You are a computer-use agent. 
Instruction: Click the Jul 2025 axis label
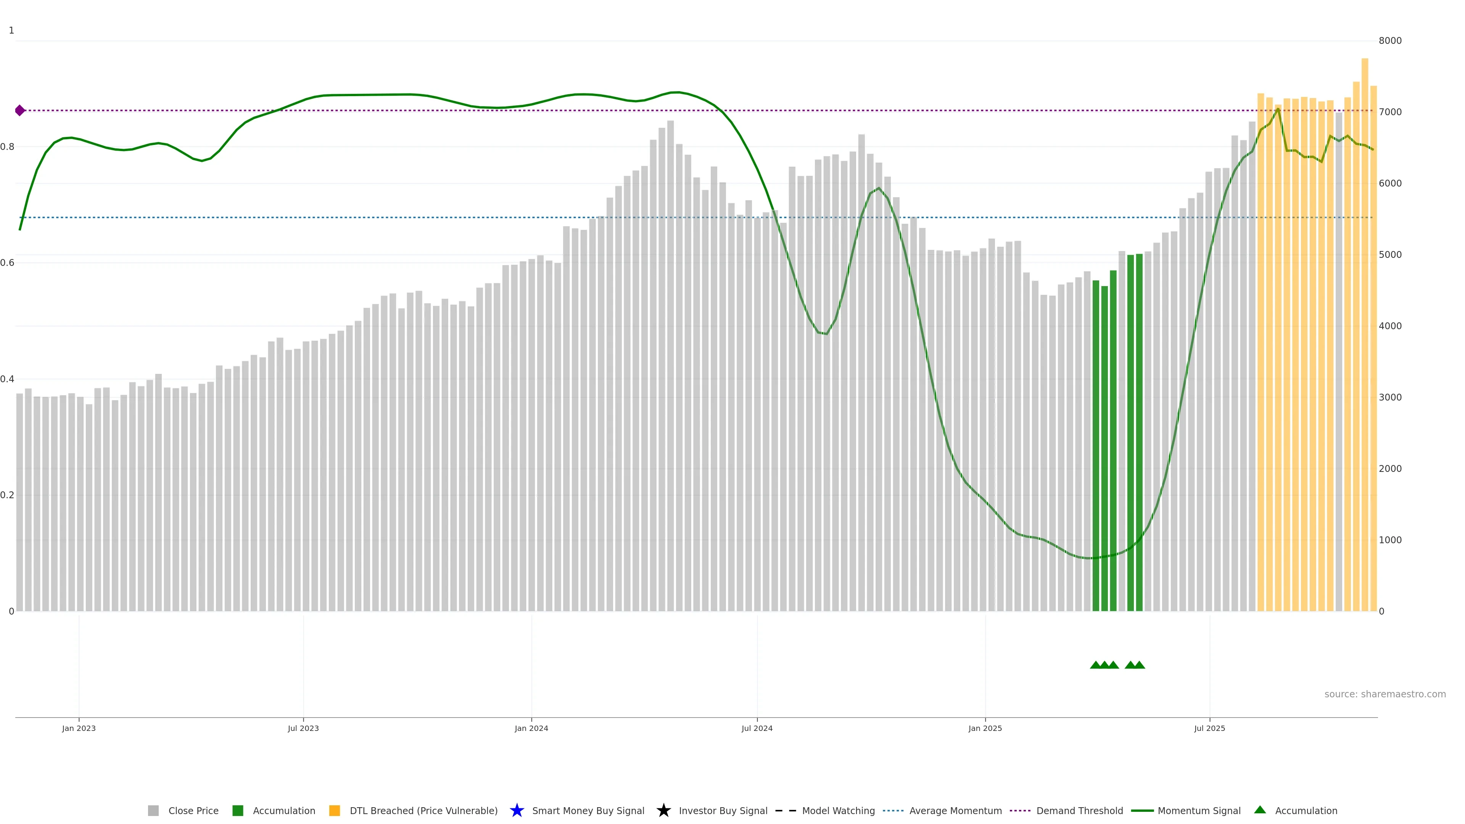coord(1209,728)
